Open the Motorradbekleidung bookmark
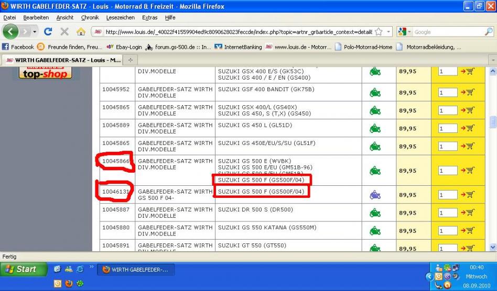Viewport: 497px width, 291px height. (429, 47)
